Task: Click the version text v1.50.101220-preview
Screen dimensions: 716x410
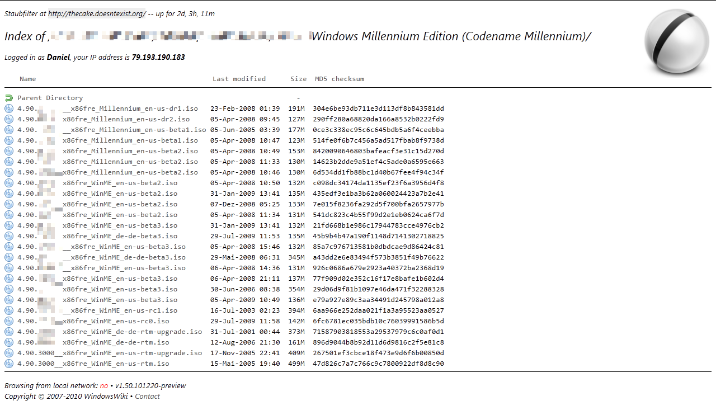Action: click(x=151, y=386)
